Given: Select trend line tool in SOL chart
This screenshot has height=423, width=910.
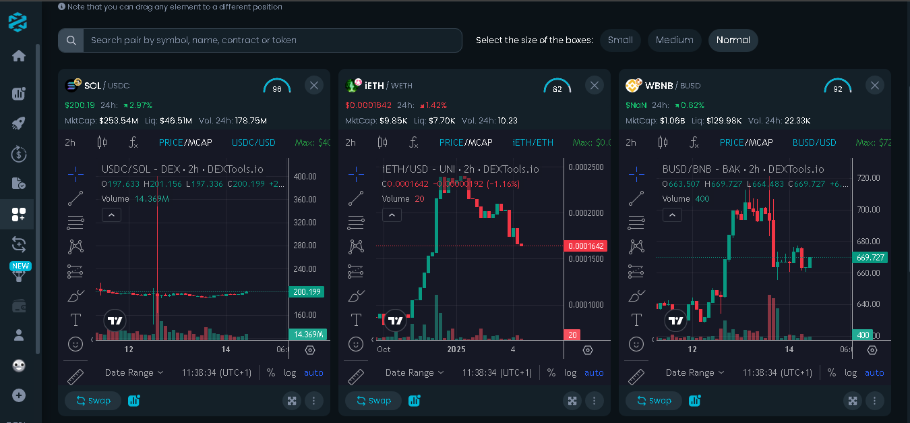Looking at the screenshot, I should click(x=75, y=198).
